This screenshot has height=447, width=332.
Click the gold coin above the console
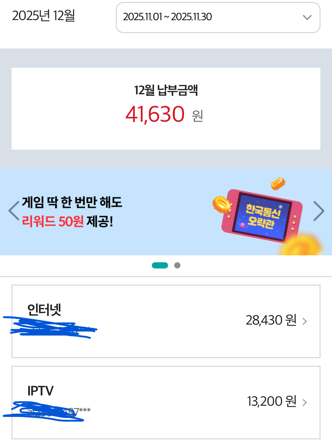(x=278, y=184)
